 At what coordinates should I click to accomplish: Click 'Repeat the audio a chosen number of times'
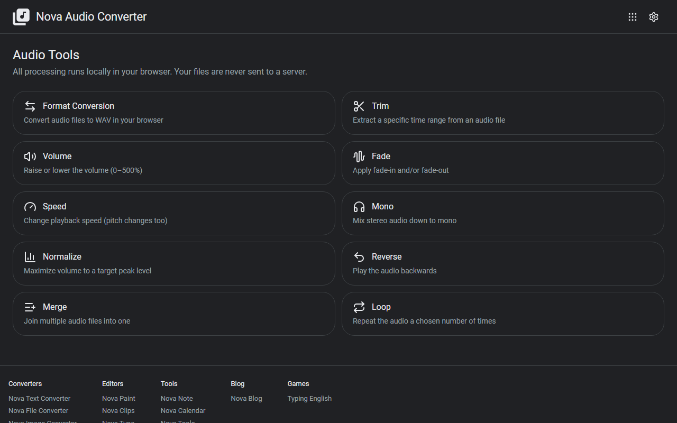click(x=424, y=321)
